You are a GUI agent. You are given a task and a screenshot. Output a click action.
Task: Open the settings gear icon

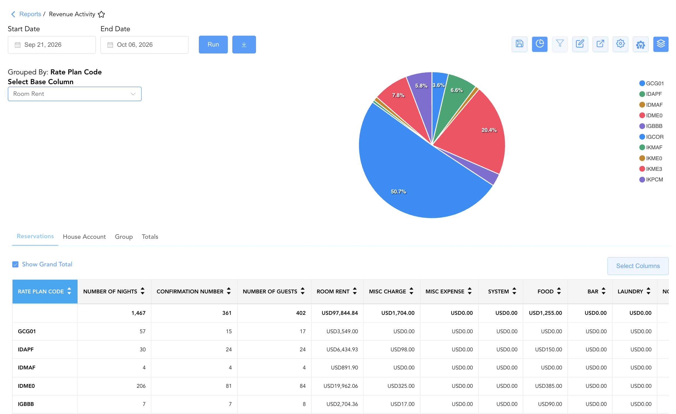point(620,44)
